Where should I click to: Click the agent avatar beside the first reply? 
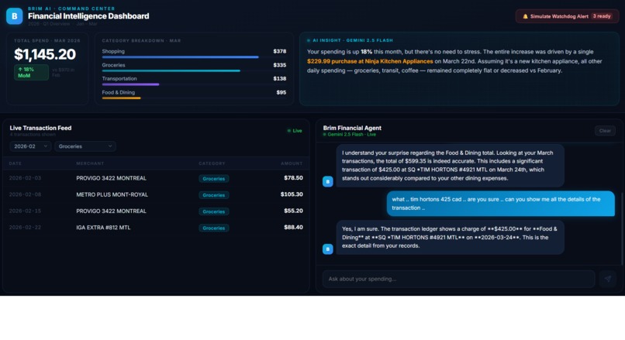click(x=328, y=181)
